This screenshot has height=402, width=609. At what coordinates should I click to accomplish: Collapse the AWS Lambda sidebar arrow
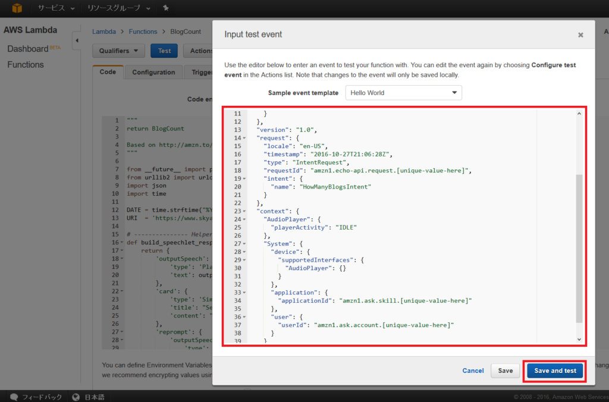(77, 40)
